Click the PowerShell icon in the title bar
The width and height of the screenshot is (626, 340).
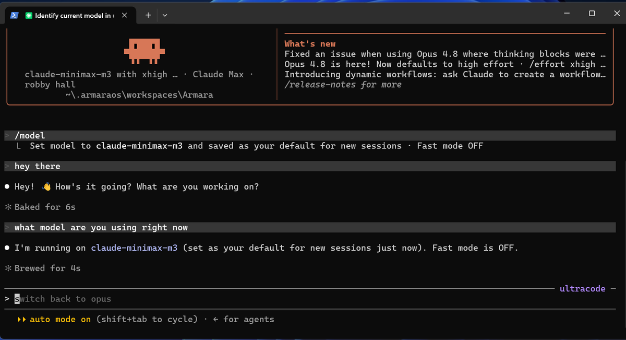point(15,15)
